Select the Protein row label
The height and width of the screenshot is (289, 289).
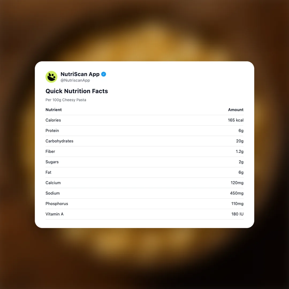click(x=52, y=131)
